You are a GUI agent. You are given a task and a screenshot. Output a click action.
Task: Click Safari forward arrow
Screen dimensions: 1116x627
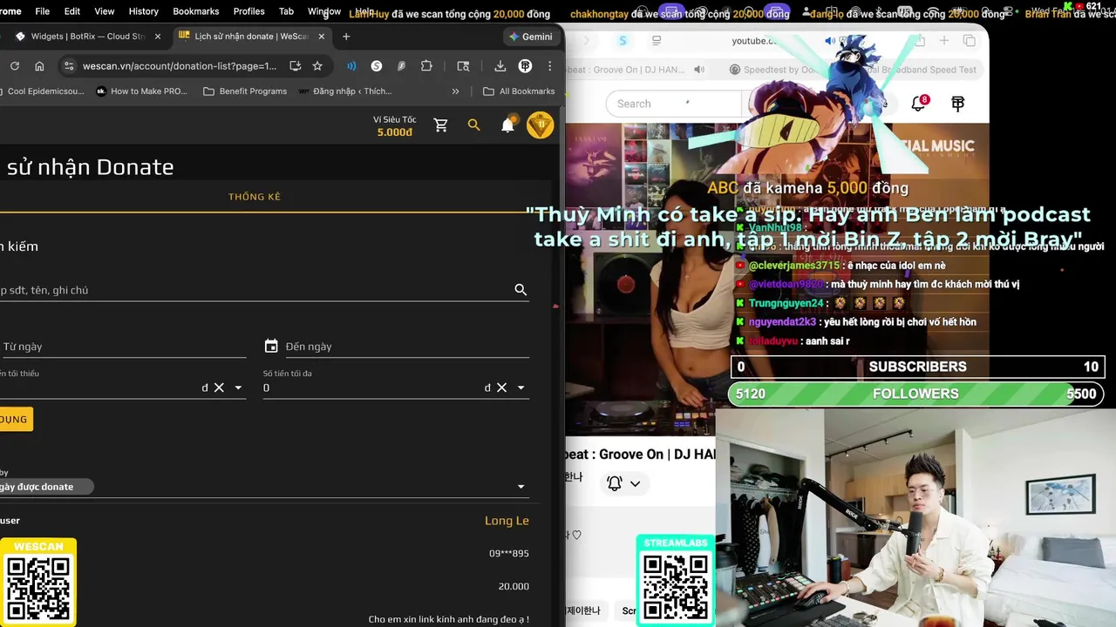pos(586,41)
